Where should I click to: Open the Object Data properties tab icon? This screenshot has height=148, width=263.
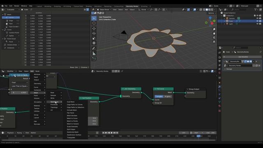(x=219, y=102)
